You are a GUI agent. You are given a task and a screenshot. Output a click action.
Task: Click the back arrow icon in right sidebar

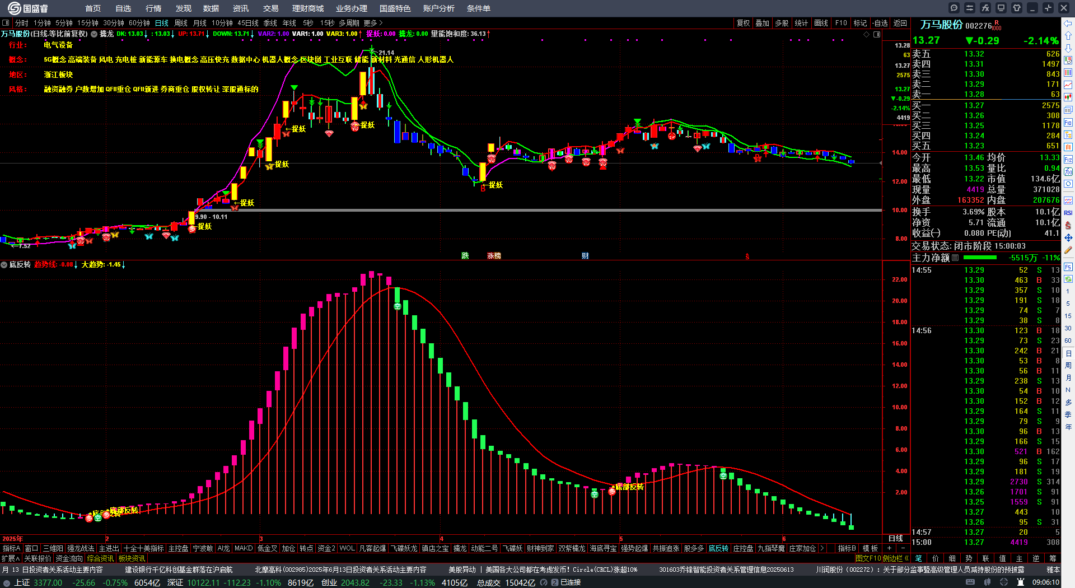click(x=1068, y=24)
